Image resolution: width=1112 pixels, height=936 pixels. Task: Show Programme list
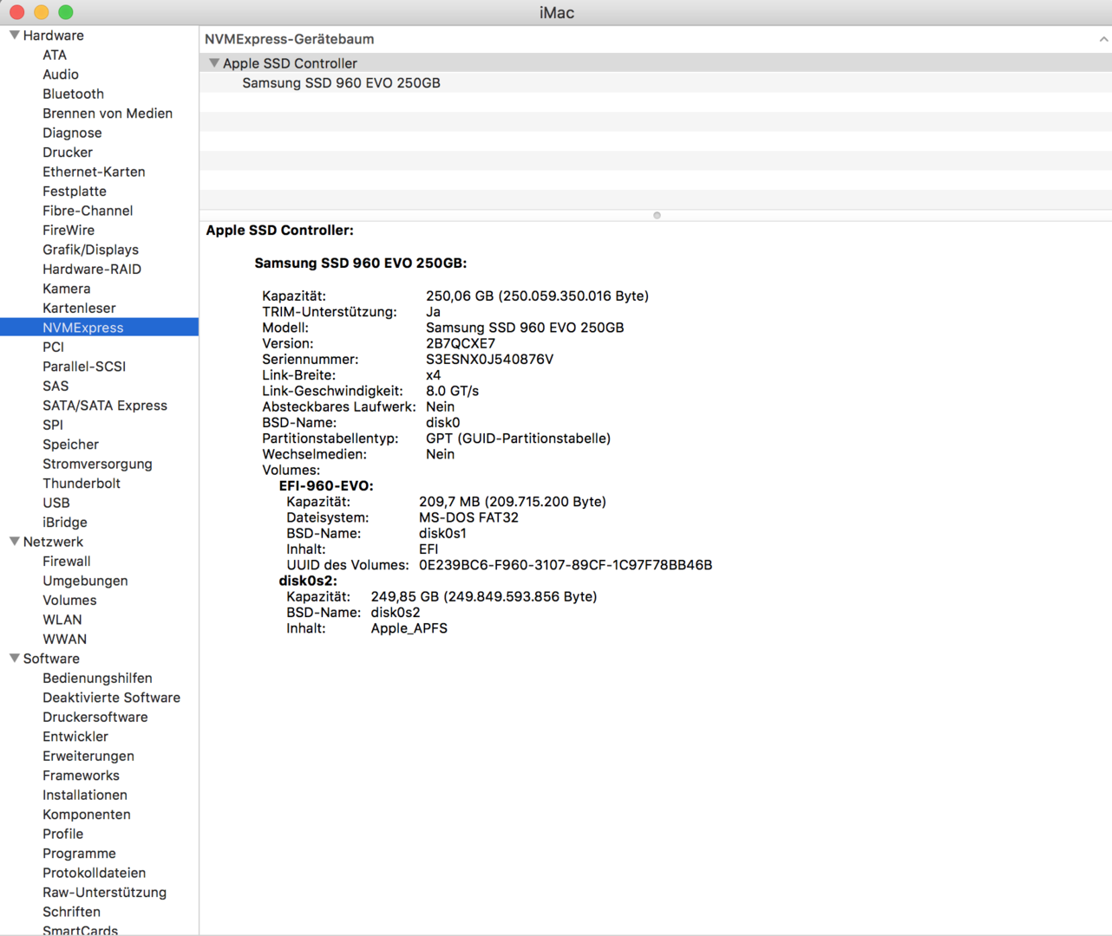79,854
